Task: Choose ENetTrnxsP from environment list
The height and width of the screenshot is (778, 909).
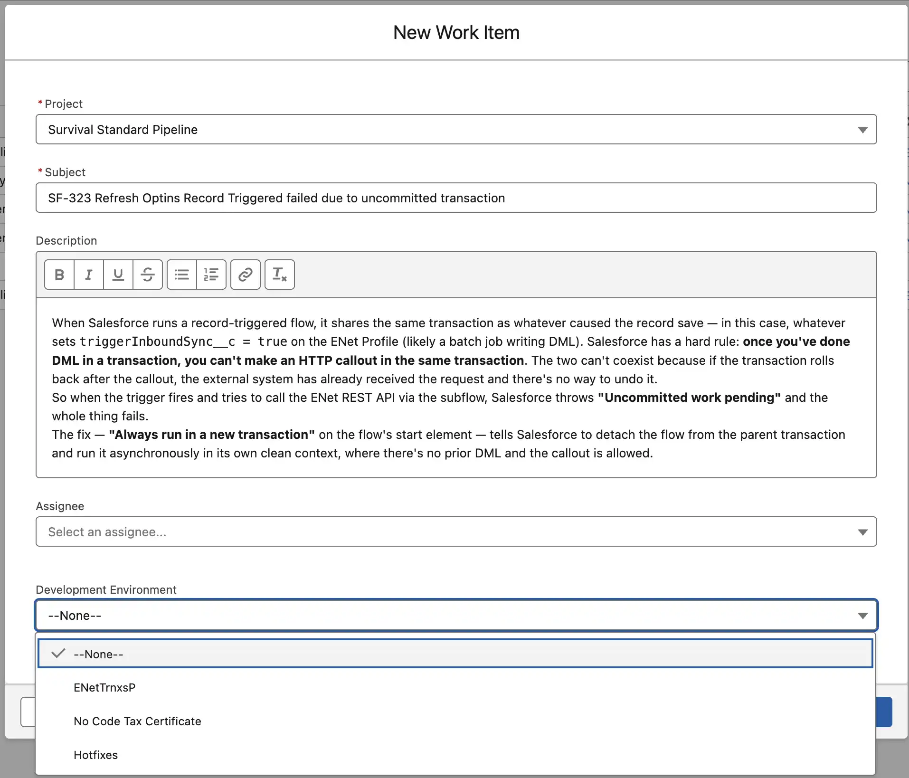Action: [x=455, y=687]
